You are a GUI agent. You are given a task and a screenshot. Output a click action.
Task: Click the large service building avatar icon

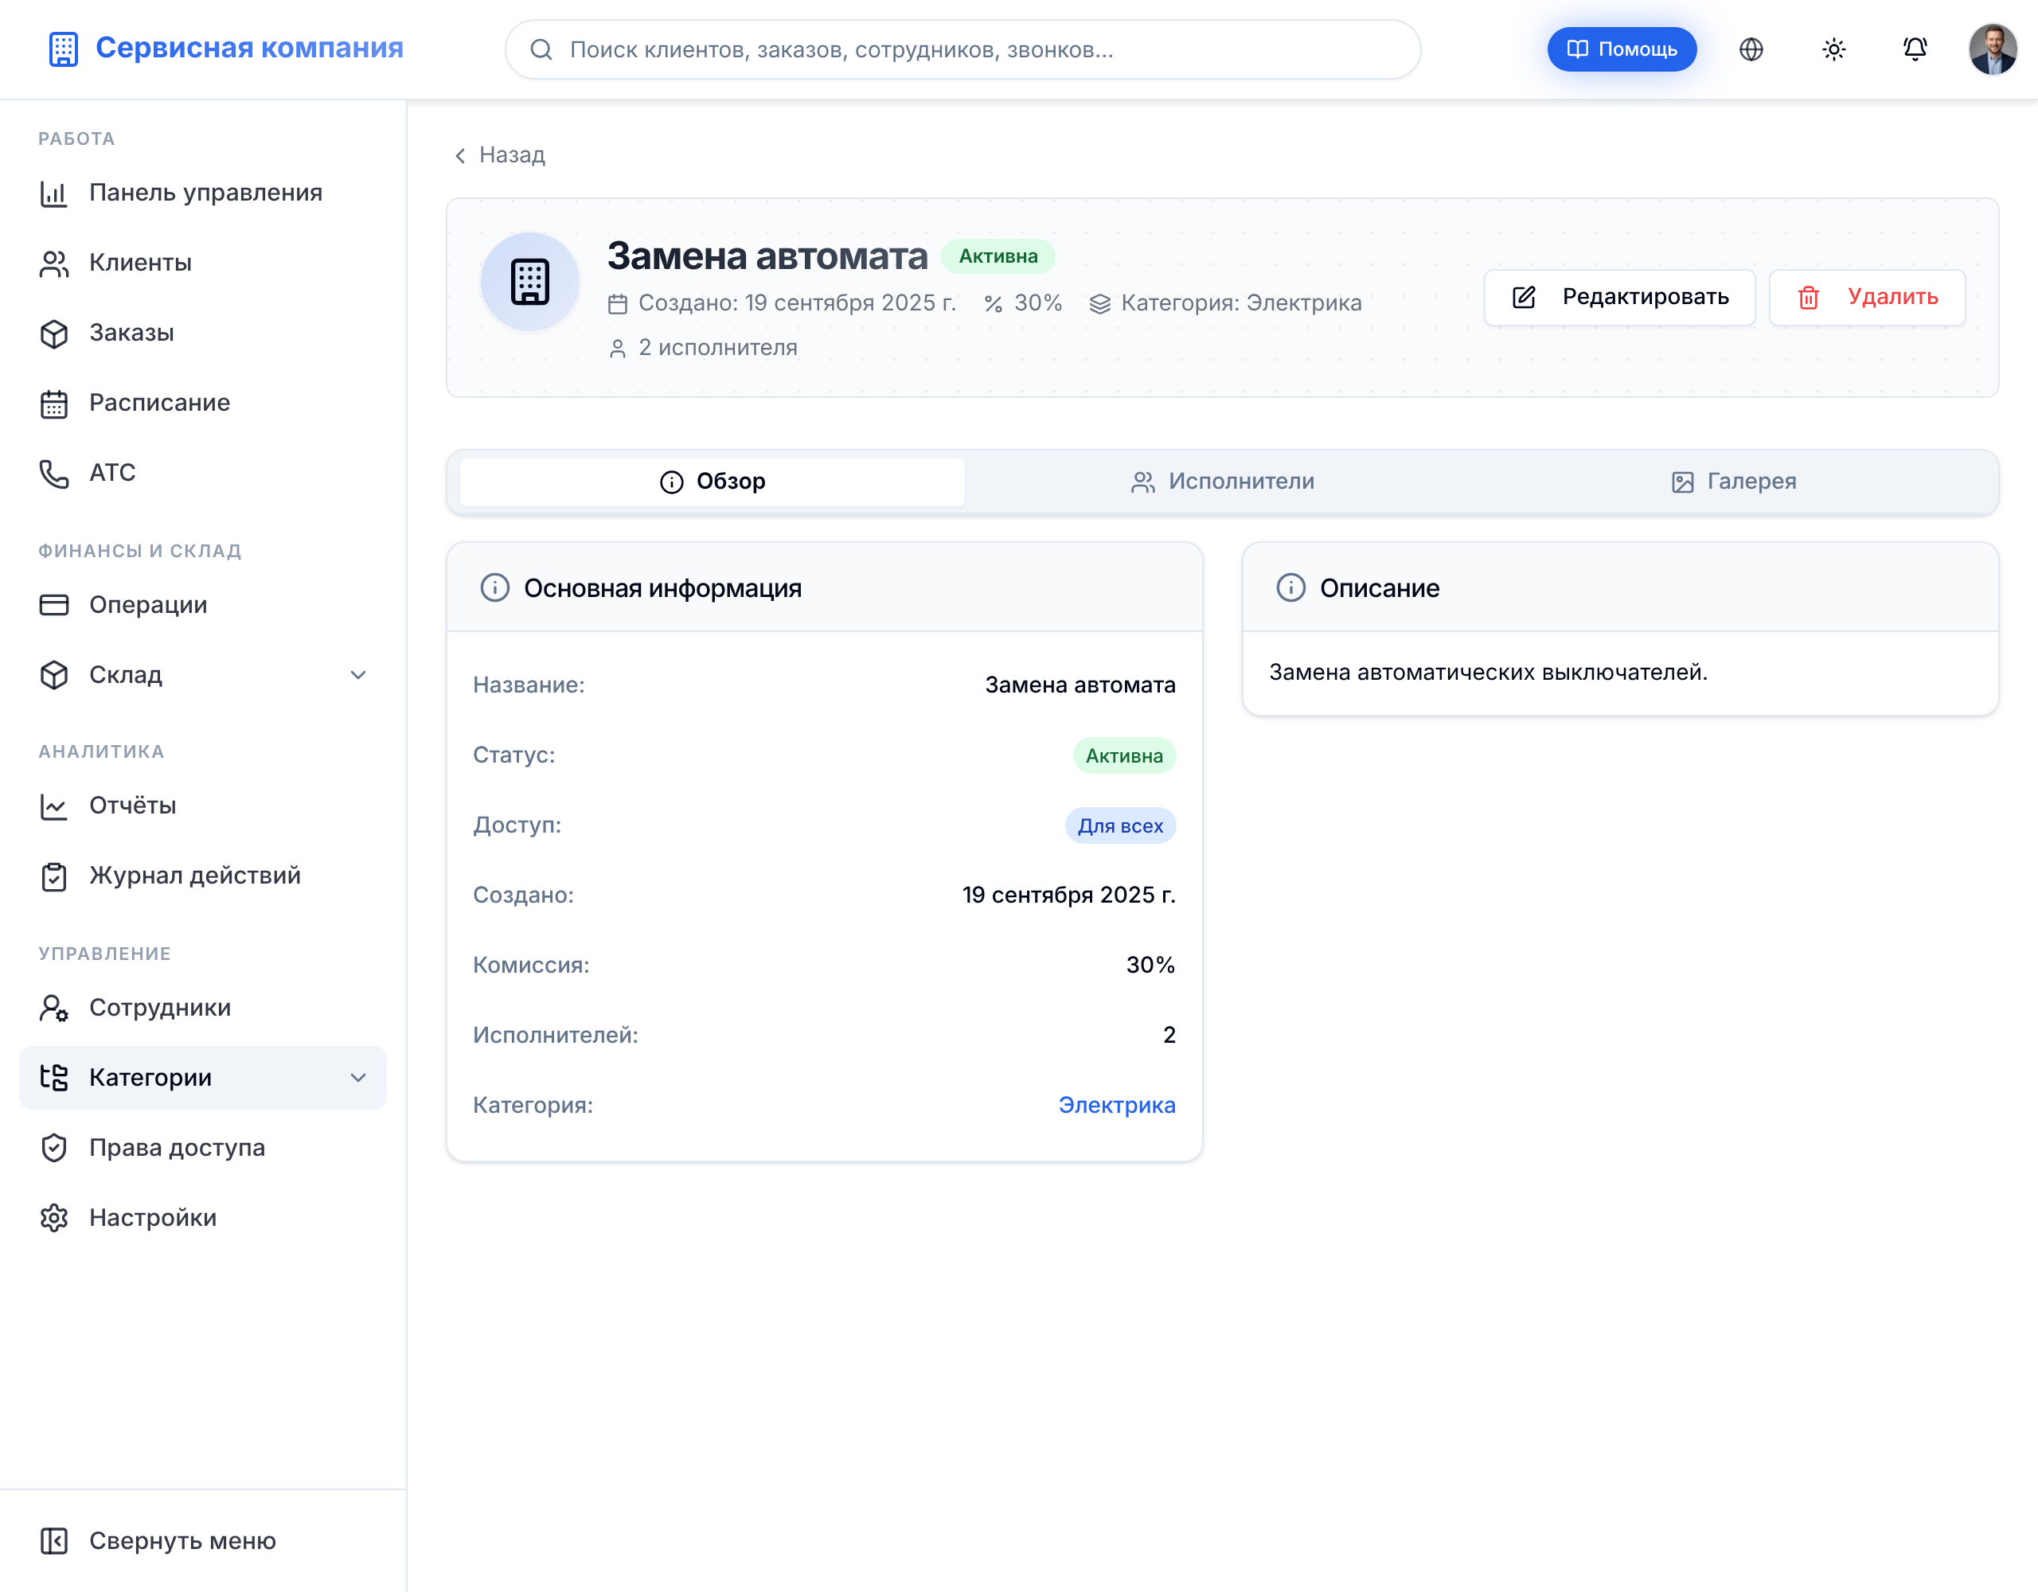[530, 281]
